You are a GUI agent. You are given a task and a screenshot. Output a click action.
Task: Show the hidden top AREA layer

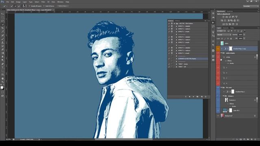[218, 43]
